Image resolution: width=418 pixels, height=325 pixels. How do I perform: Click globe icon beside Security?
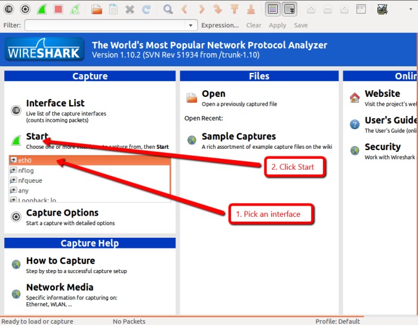[355, 151]
